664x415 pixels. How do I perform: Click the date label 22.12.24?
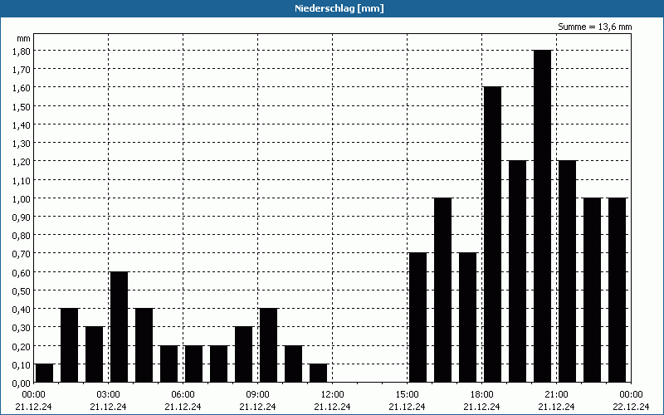tap(631, 407)
